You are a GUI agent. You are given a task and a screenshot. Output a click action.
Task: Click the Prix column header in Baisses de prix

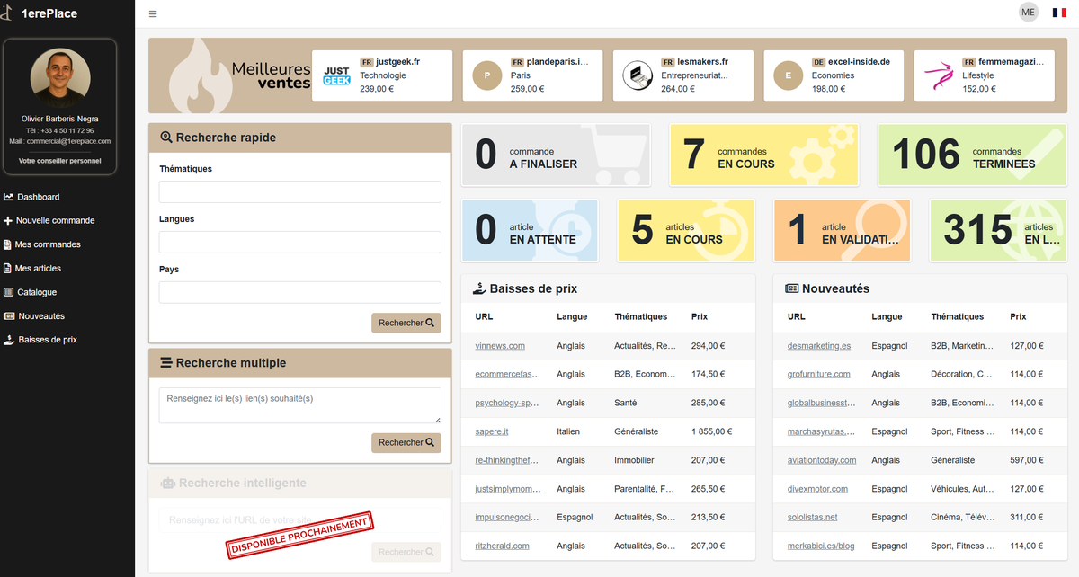coord(700,316)
